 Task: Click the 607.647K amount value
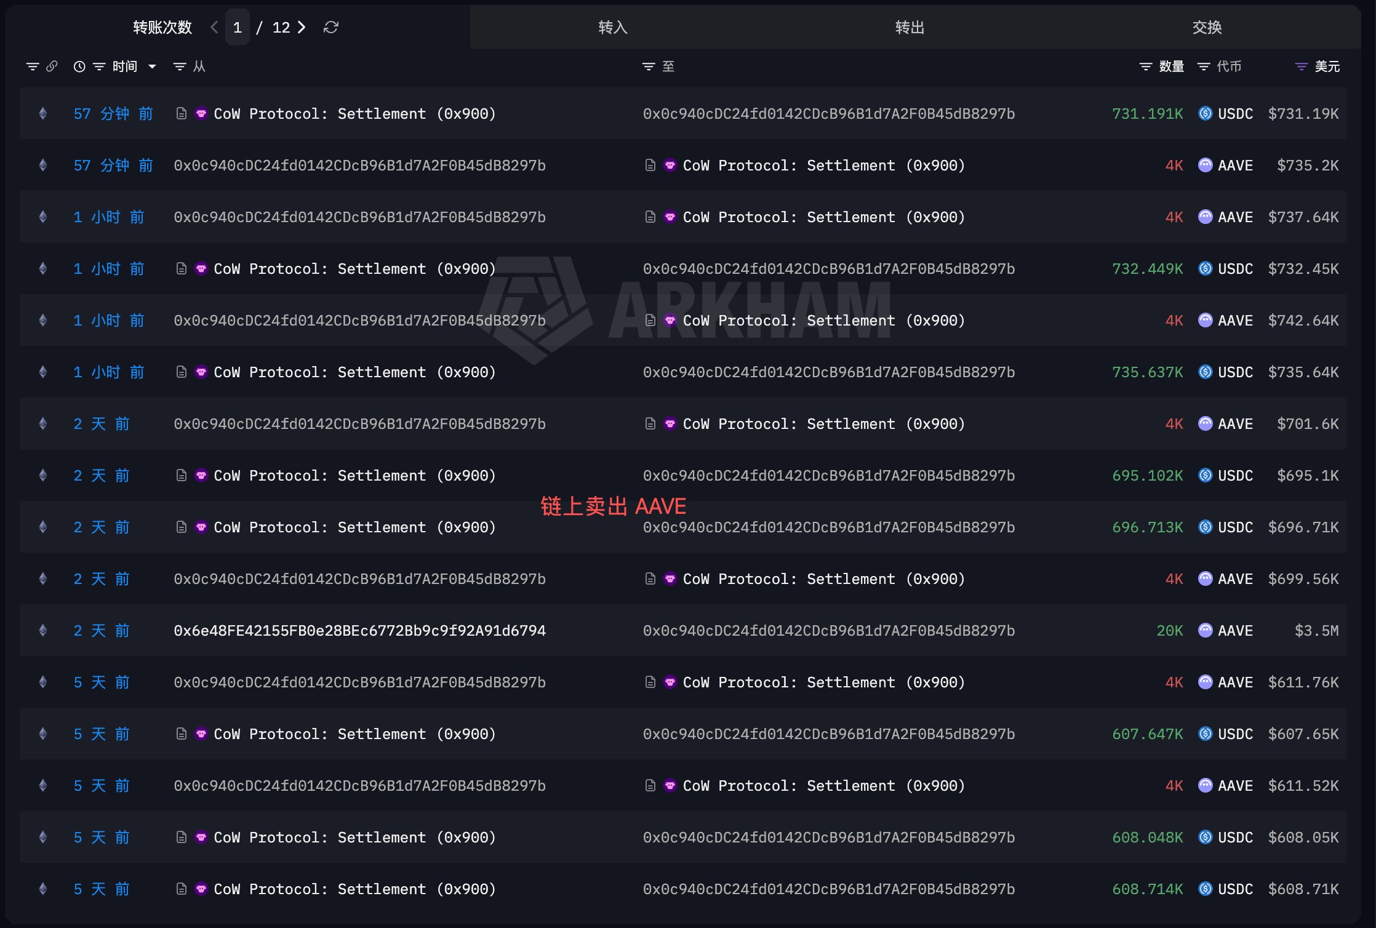pyautogui.click(x=1147, y=734)
